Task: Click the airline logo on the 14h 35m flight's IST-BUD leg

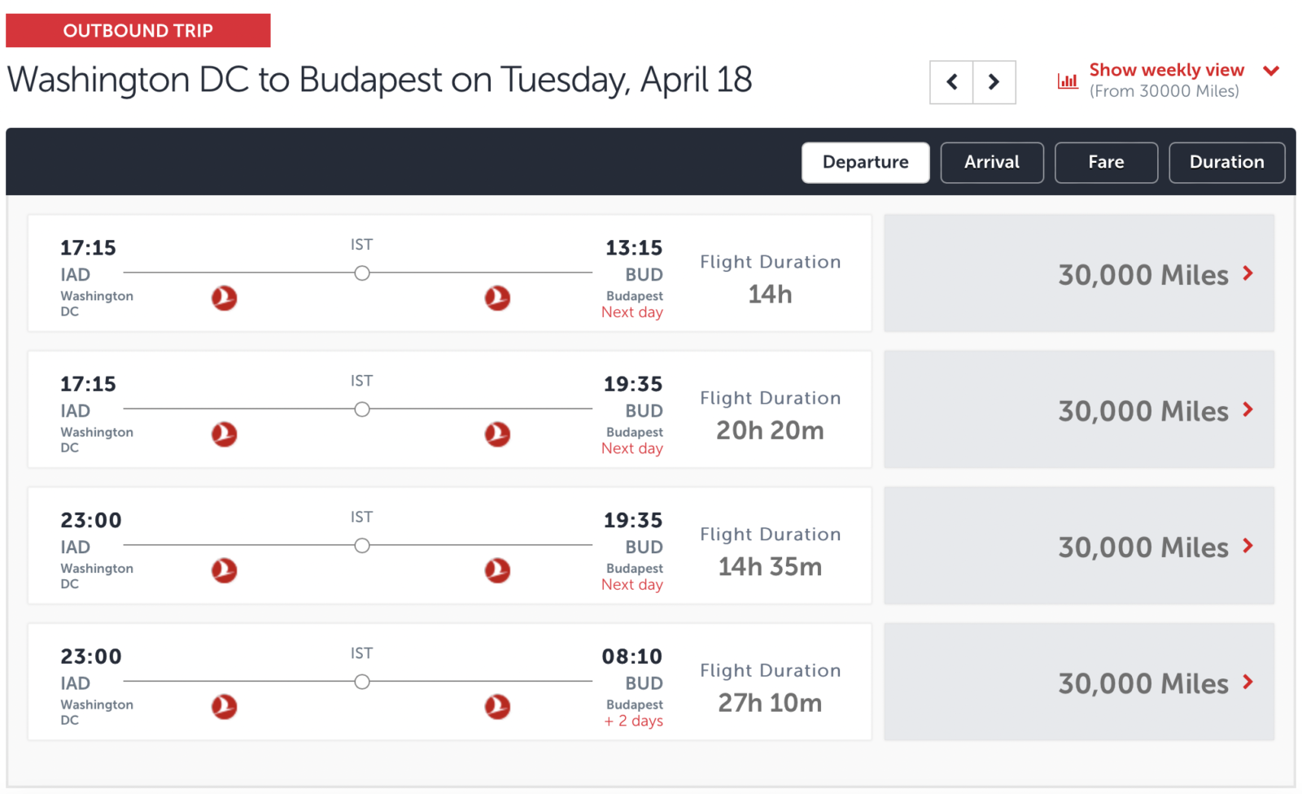Action: point(497,570)
